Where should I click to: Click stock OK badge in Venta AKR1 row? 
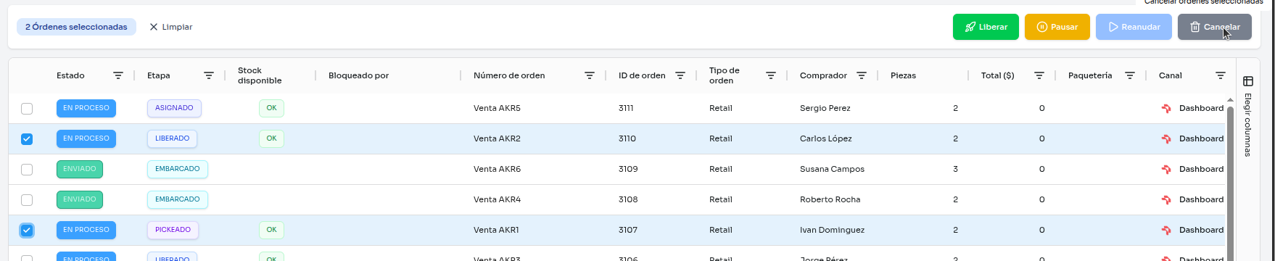271,230
